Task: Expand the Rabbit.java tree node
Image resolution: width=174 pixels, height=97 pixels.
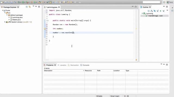Action: click(9, 20)
